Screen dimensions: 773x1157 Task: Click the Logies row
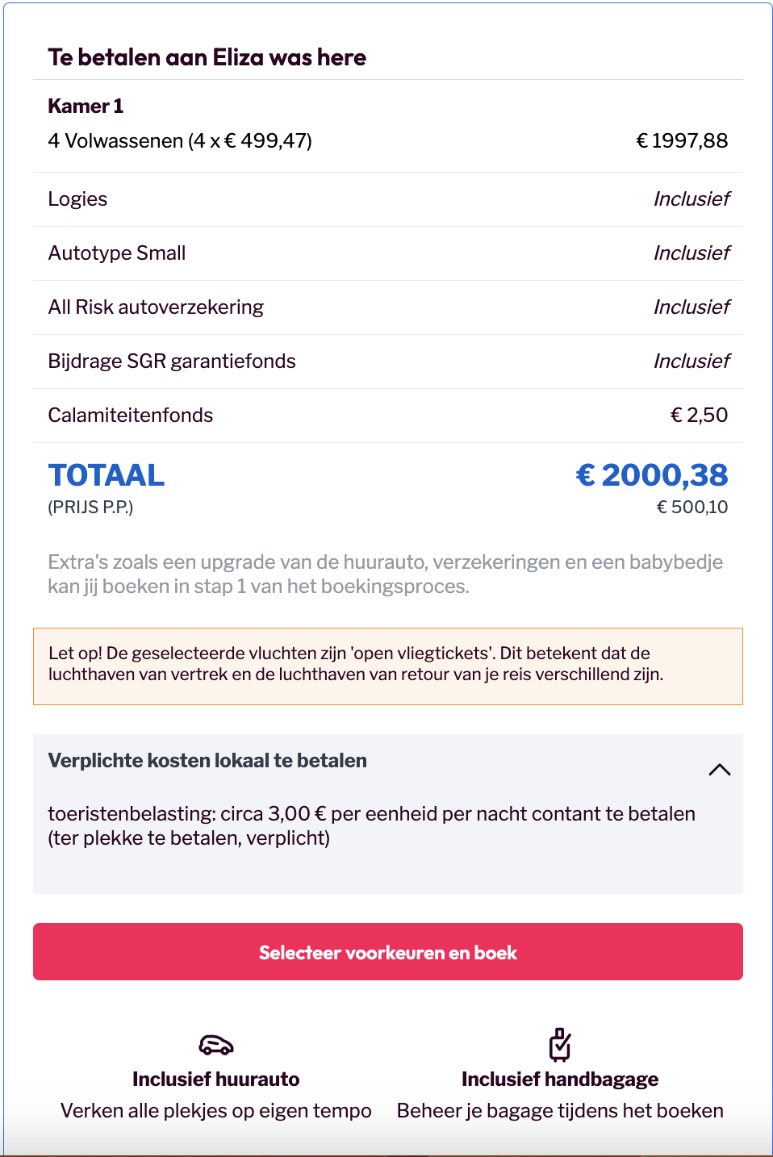pos(387,199)
